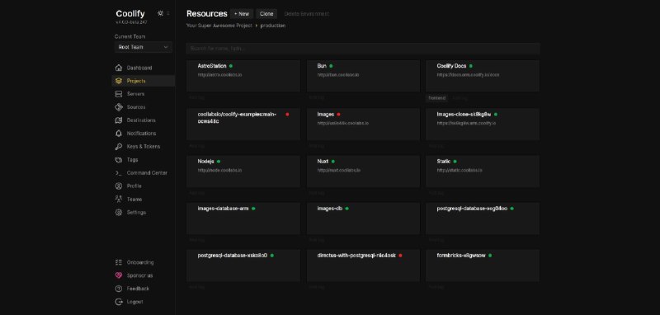Expand the Root Team dropdown
The width and height of the screenshot is (660, 315).
[x=143, y=47]
